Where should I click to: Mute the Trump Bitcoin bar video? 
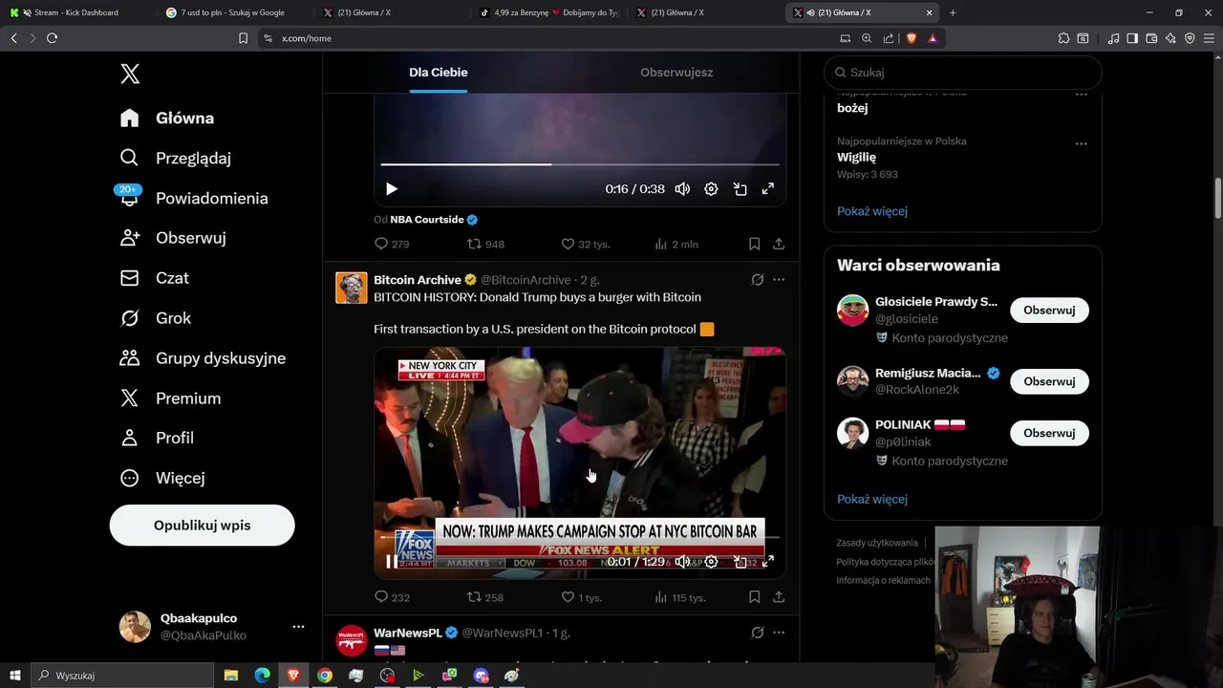tap(682, 562)
